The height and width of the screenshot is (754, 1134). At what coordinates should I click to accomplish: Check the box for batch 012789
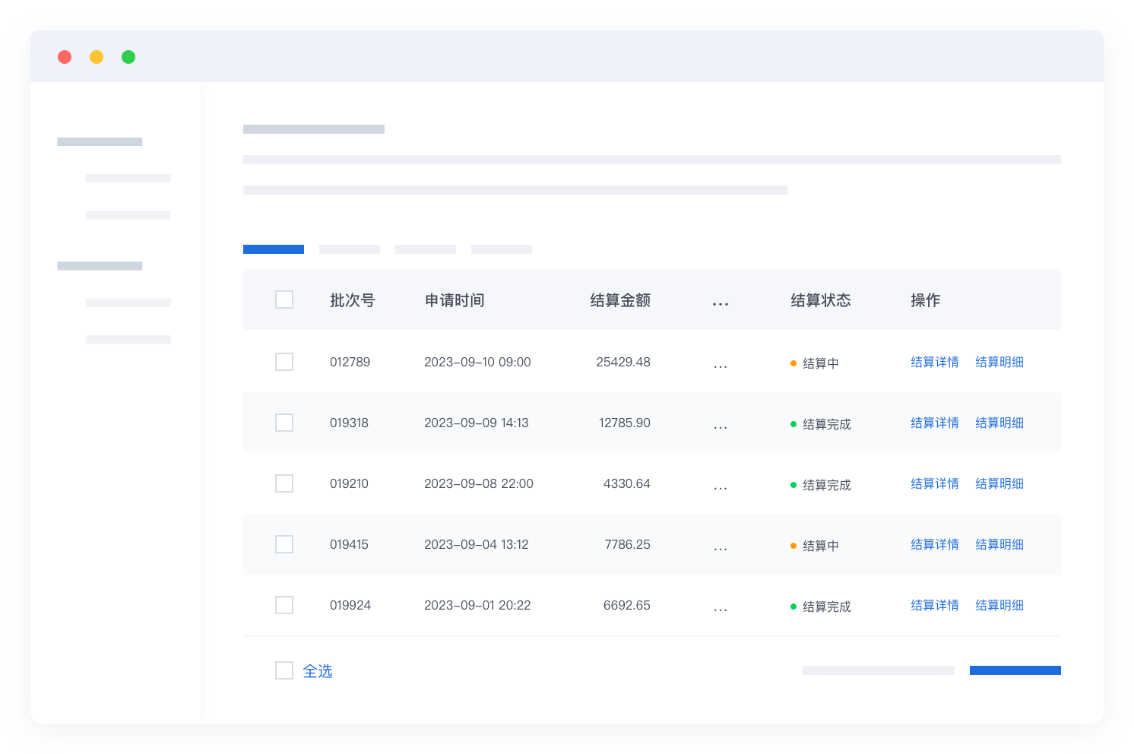coord(284,362)
